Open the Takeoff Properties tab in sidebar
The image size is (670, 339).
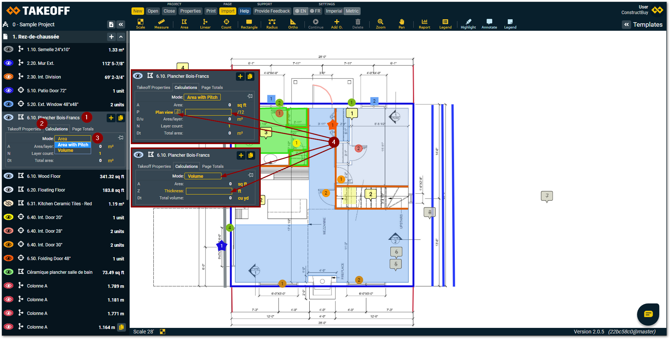[x=24, y=129]
